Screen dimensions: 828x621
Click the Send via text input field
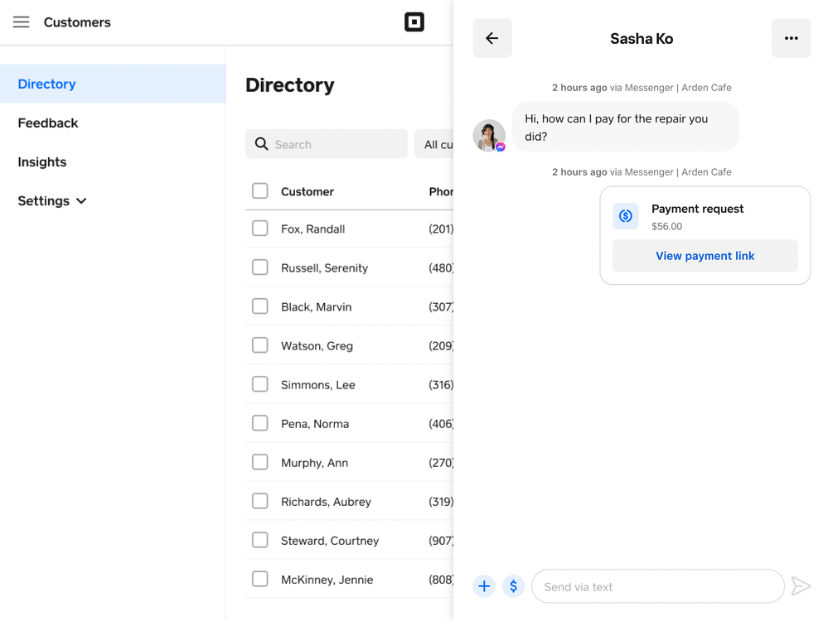658,585
